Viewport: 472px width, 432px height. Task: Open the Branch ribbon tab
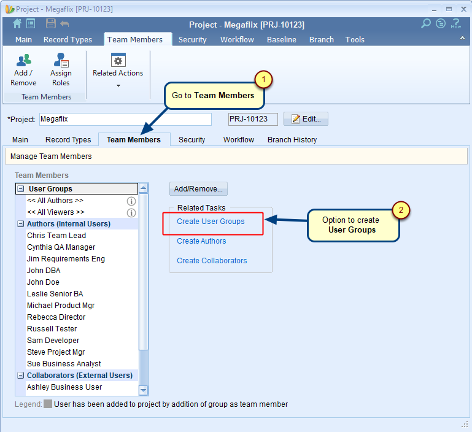point(322,39)
